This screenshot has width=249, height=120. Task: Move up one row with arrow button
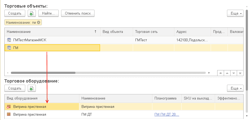(x=227, y=73)
